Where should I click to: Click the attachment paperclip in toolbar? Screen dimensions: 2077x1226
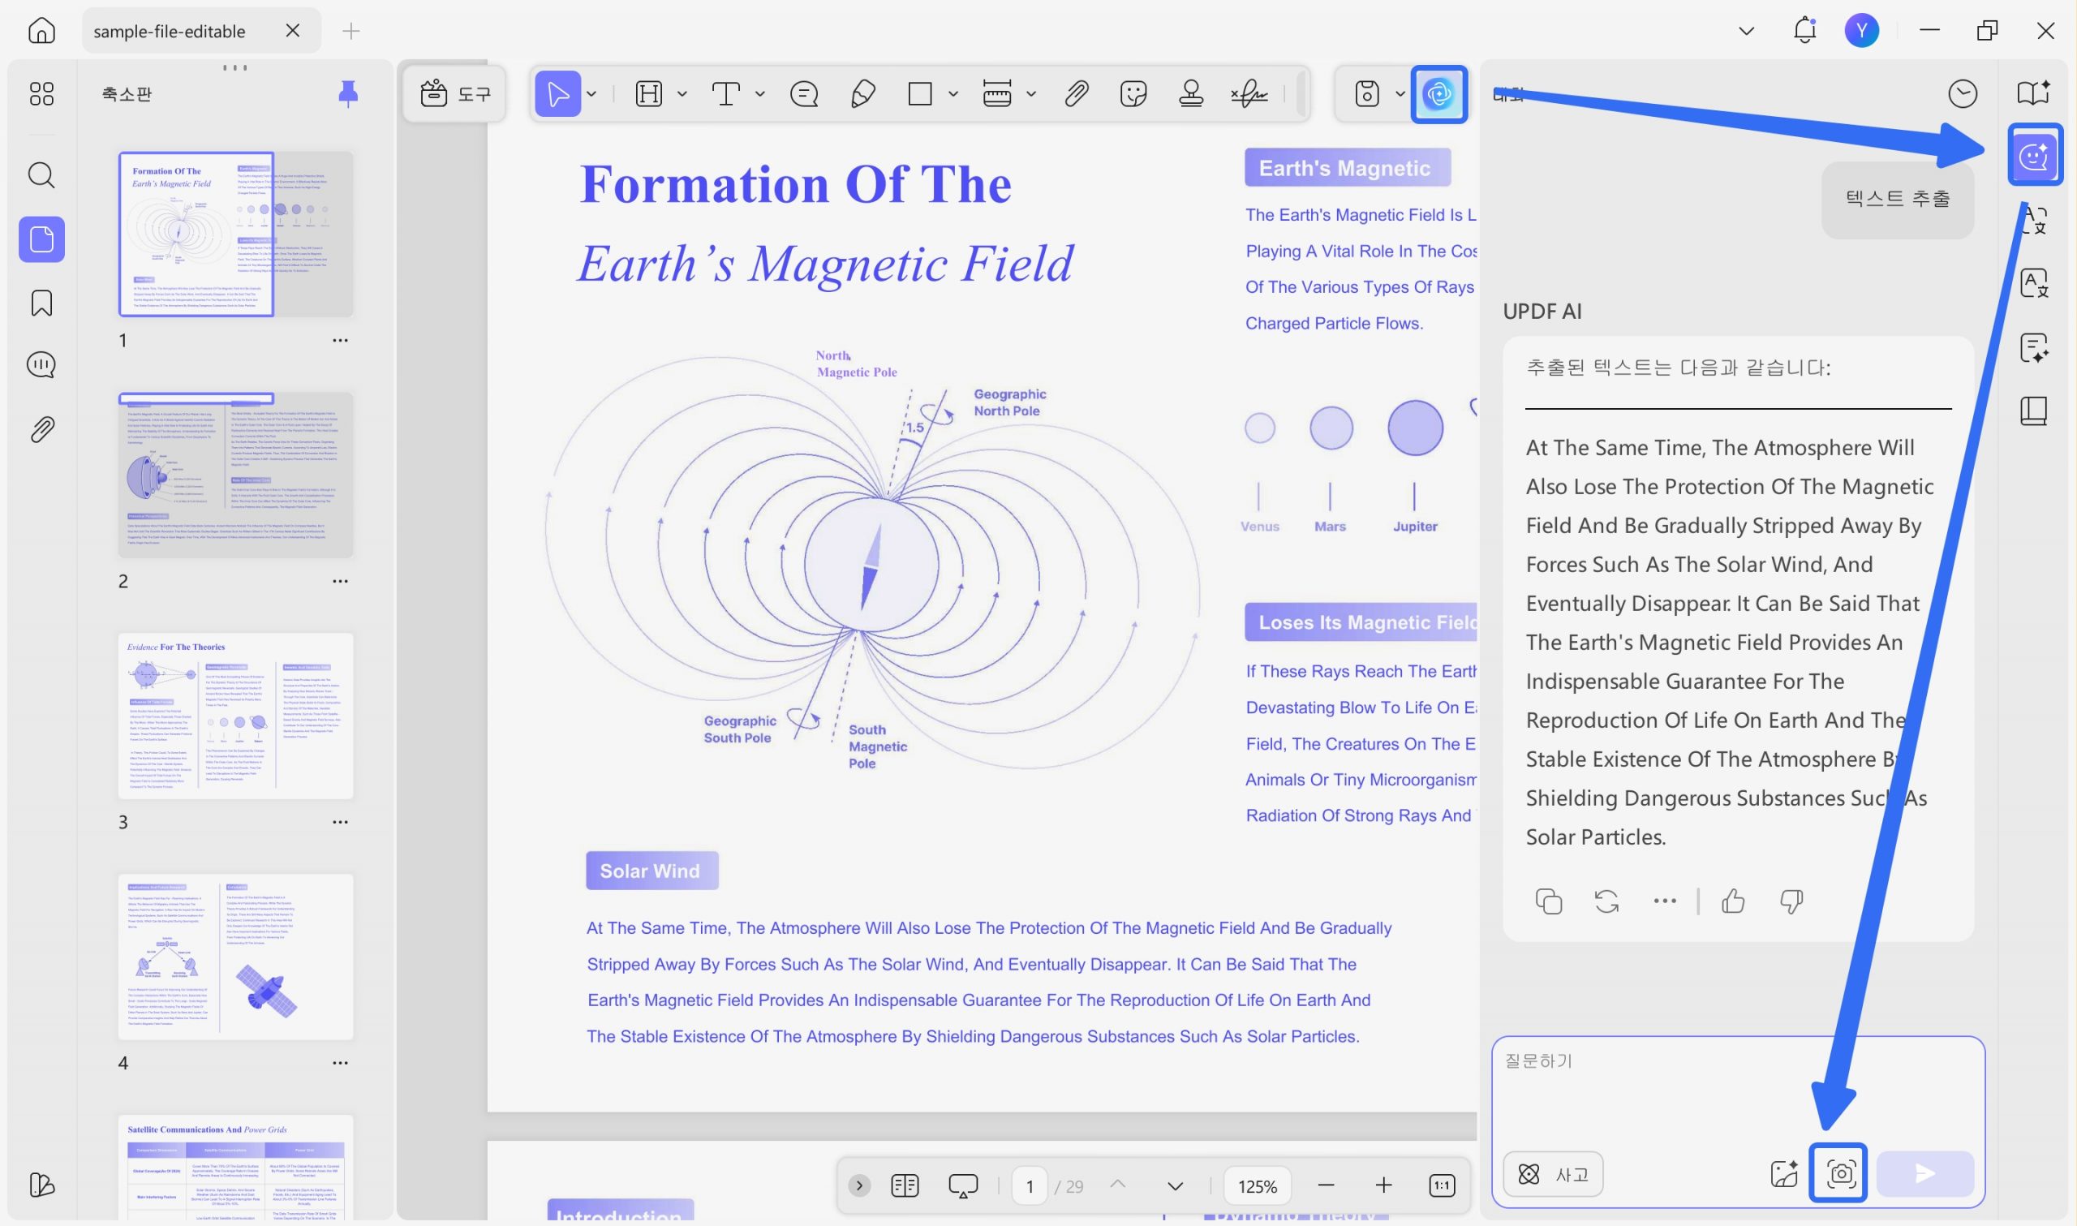pos(1076,93)
